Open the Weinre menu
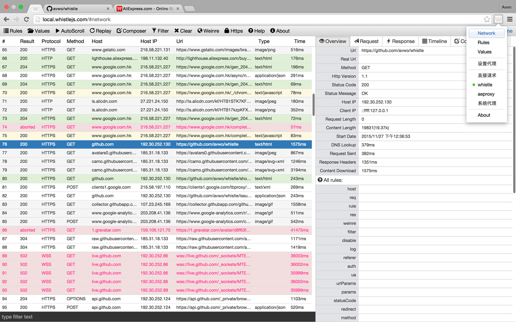The height and width of the screenshot is (322, 516). 208,31
